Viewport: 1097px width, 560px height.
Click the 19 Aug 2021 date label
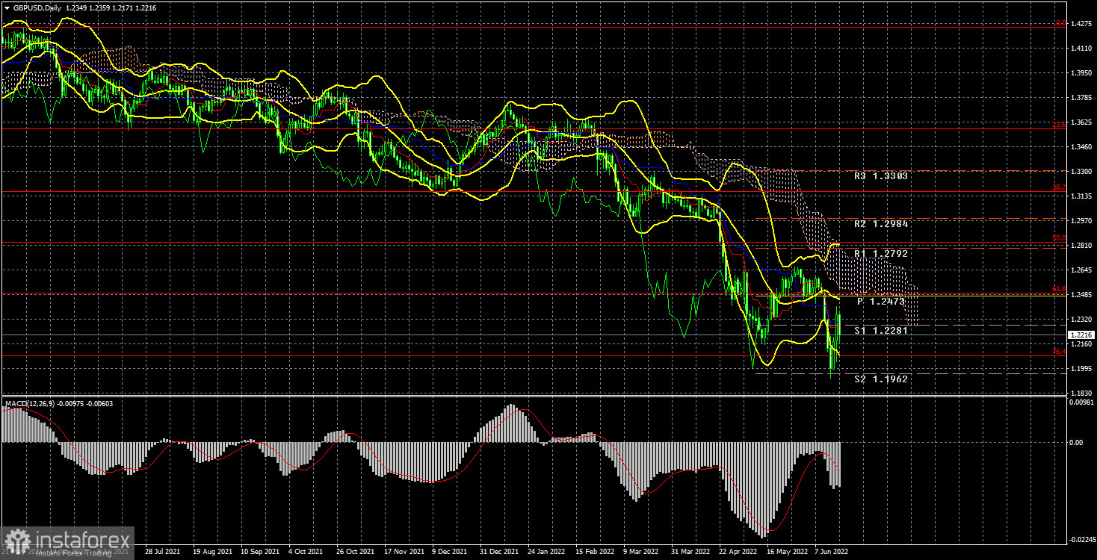tap(212, 552)
